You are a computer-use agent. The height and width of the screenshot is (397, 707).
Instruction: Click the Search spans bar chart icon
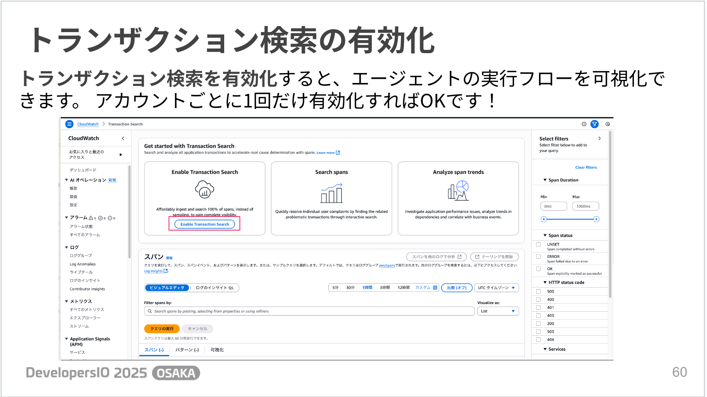(x=331, y=193)
